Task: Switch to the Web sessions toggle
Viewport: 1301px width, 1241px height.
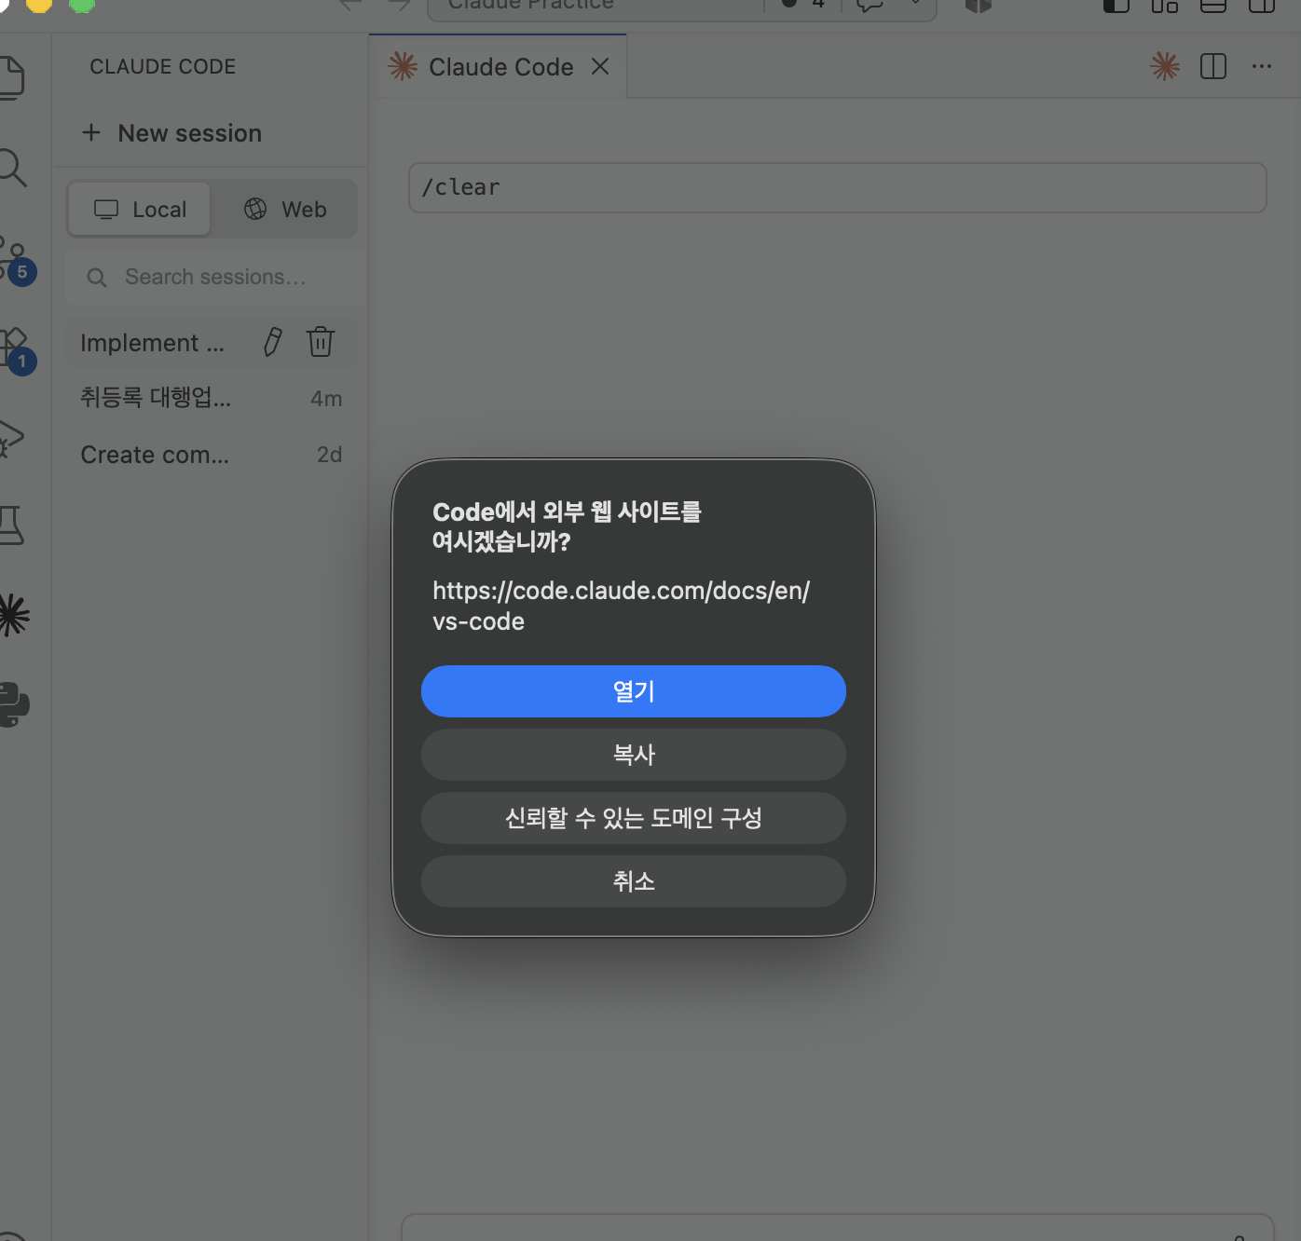Action: click(x=285, y=210)
